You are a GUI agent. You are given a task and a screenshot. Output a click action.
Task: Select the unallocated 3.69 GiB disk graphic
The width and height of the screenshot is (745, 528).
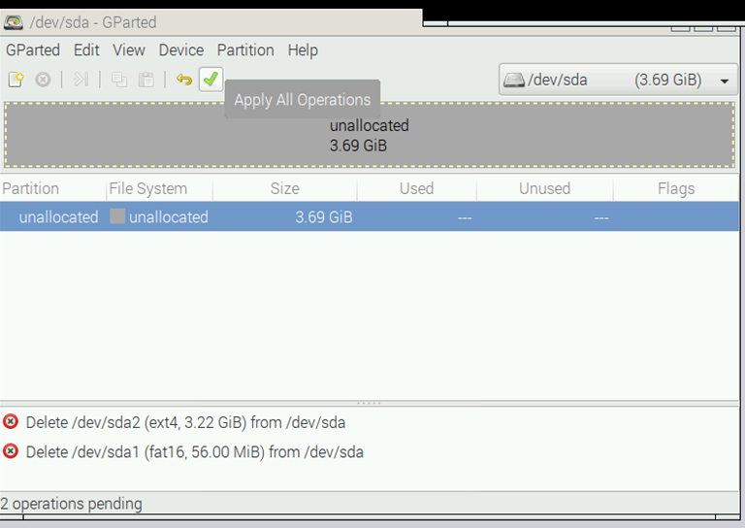coord(370,135)
